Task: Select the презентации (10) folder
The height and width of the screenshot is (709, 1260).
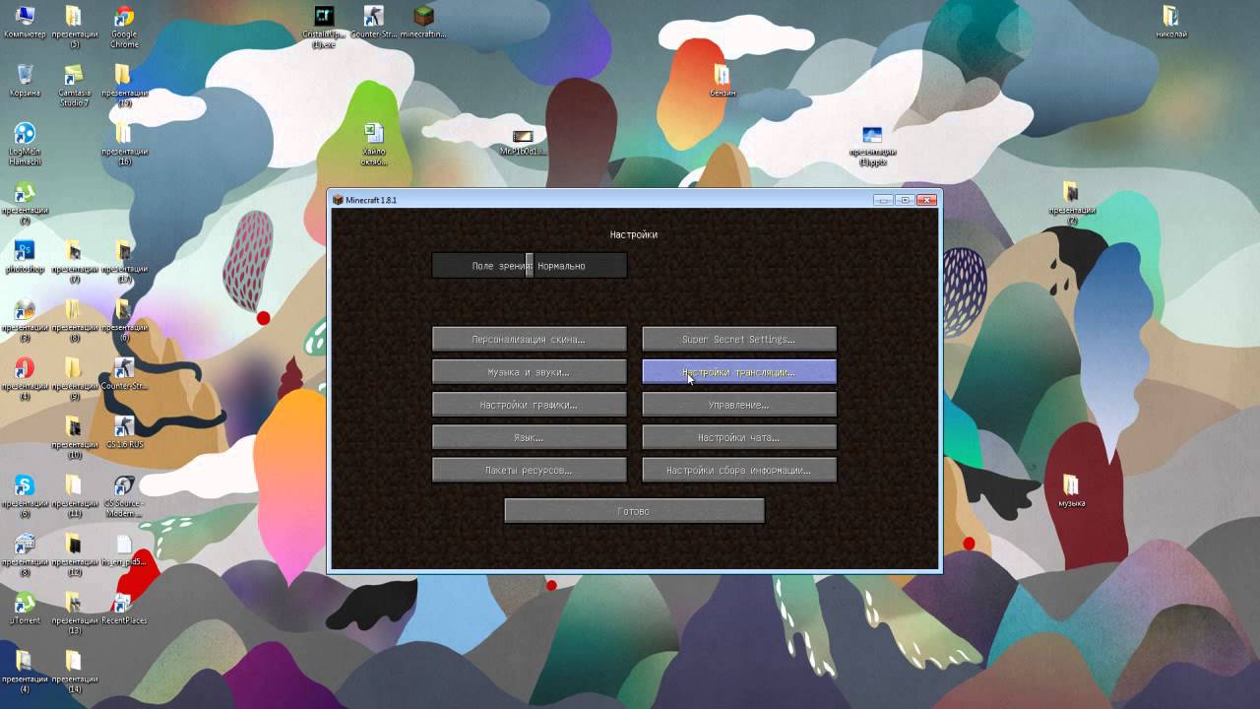Action: (x=74, y=437)
